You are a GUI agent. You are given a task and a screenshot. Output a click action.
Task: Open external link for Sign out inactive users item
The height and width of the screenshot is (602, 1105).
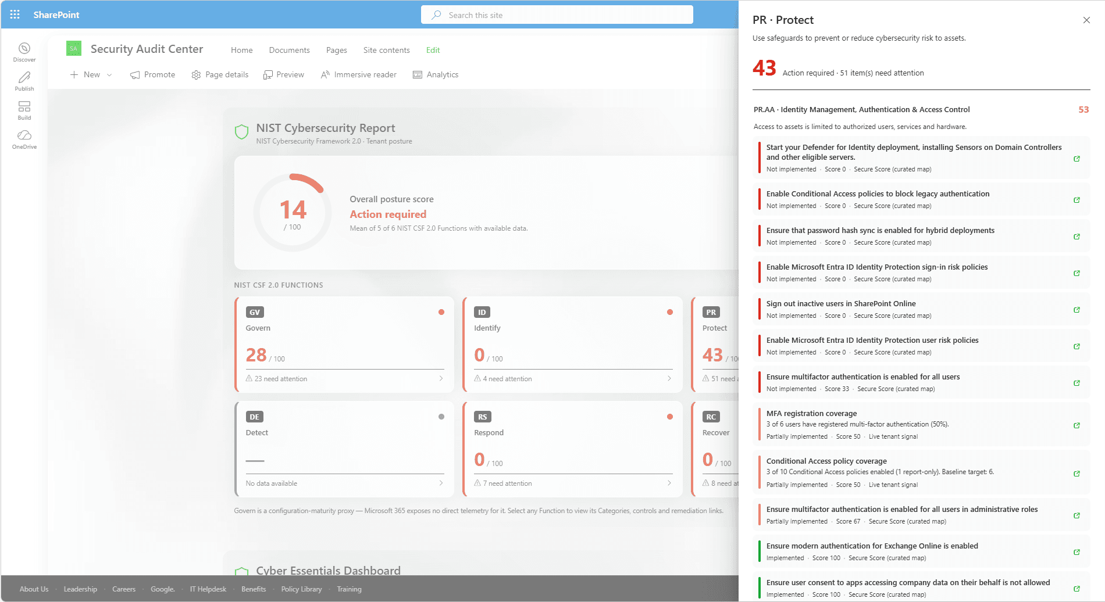[1077, 310]
